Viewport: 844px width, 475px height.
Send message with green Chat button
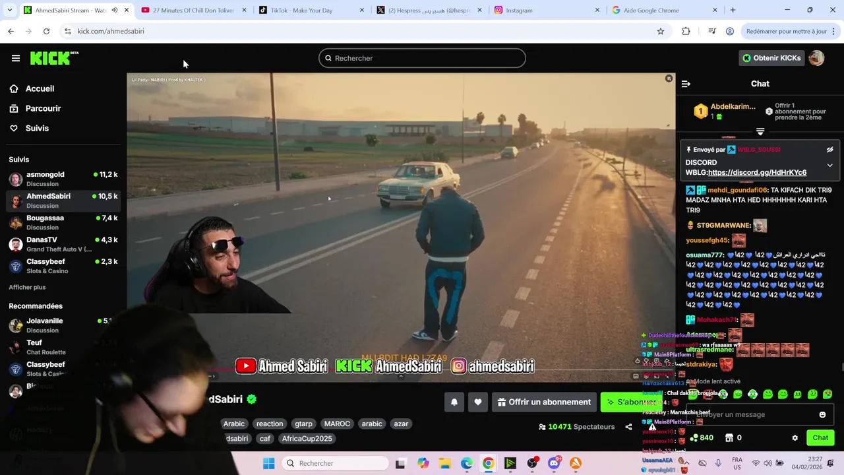point(820,437)
